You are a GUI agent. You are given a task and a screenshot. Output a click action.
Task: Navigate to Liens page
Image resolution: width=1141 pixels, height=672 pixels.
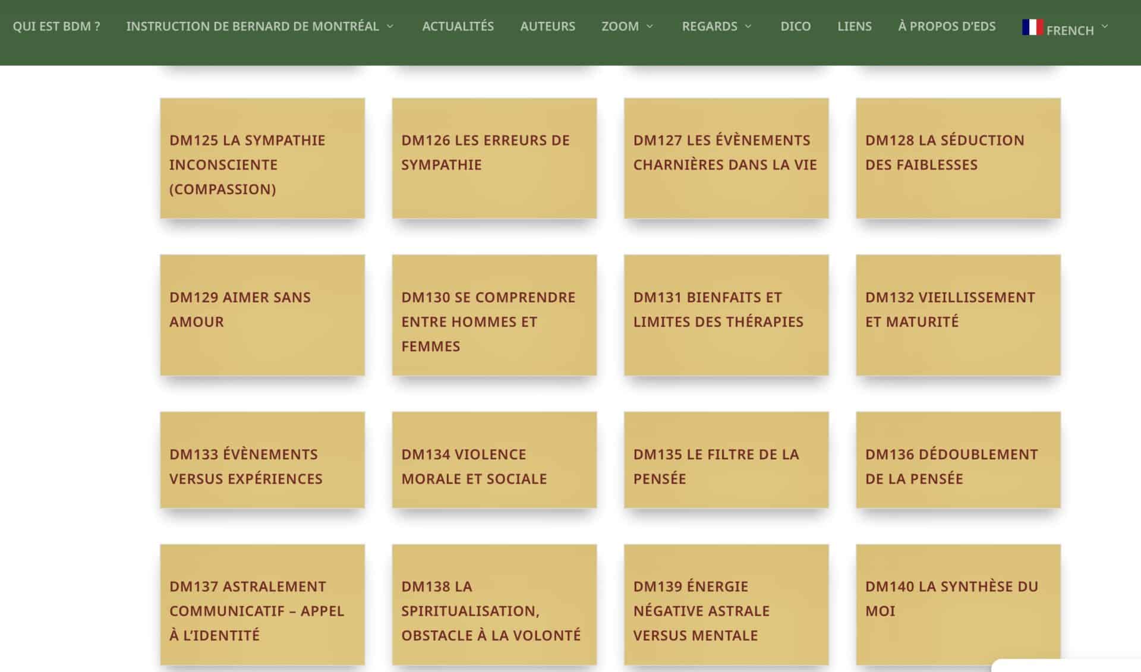854,26
